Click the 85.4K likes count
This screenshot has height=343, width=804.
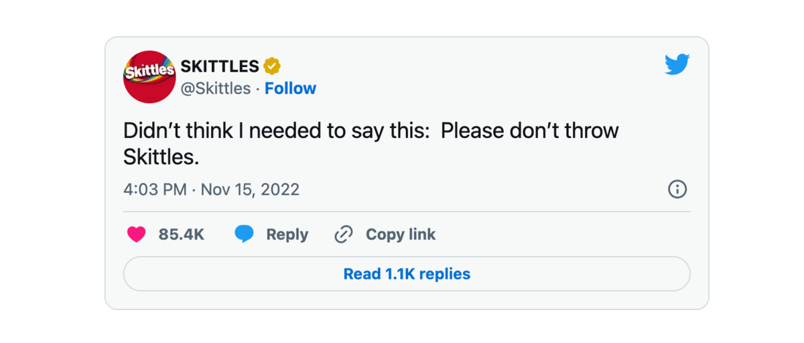click(181, 234)
